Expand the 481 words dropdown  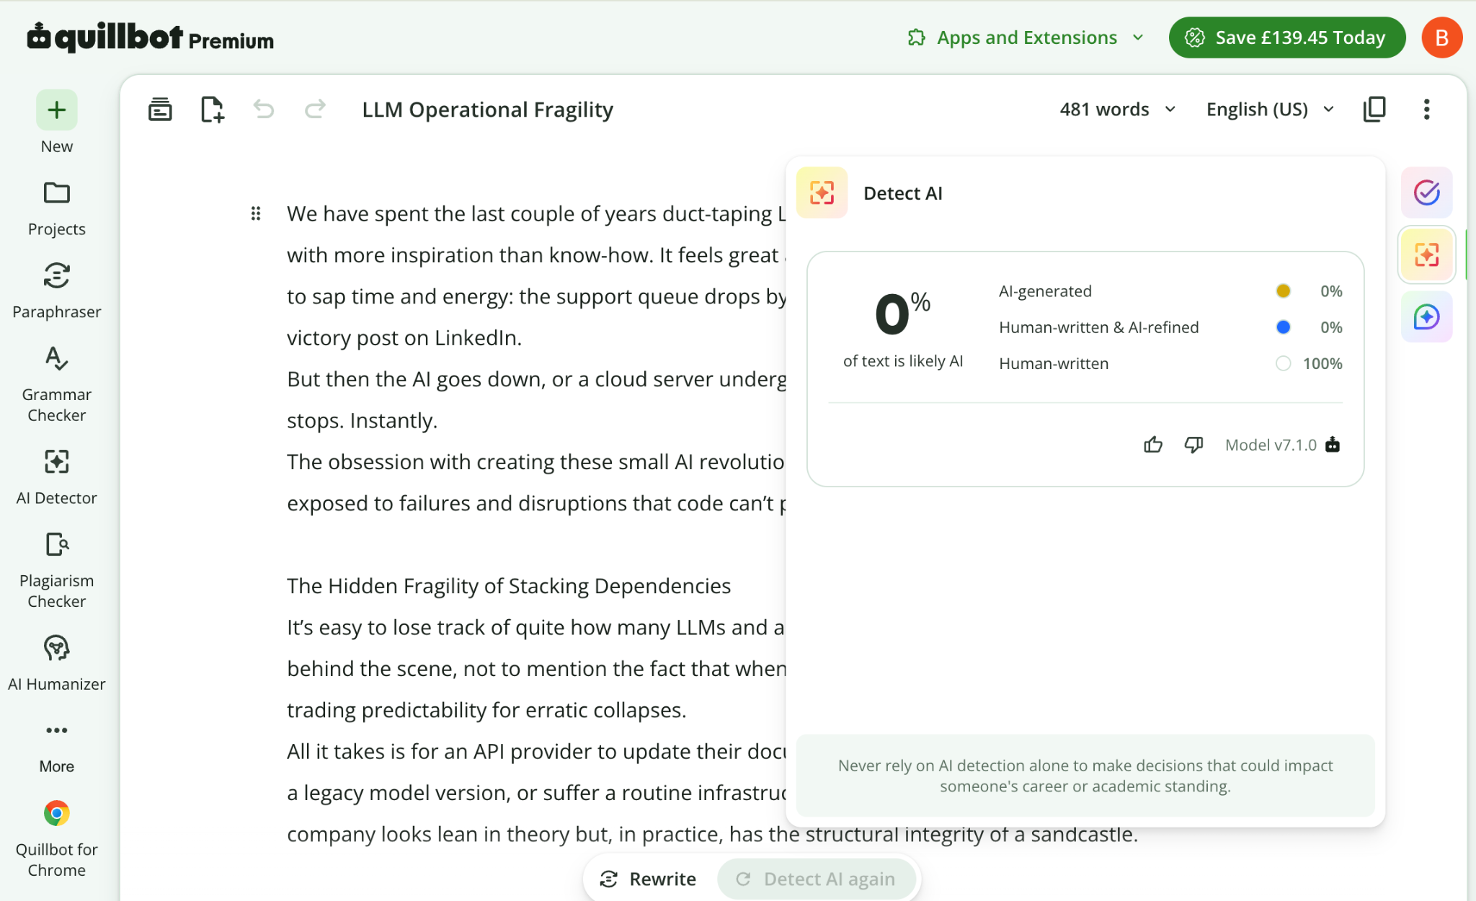tap(1117, 110)
